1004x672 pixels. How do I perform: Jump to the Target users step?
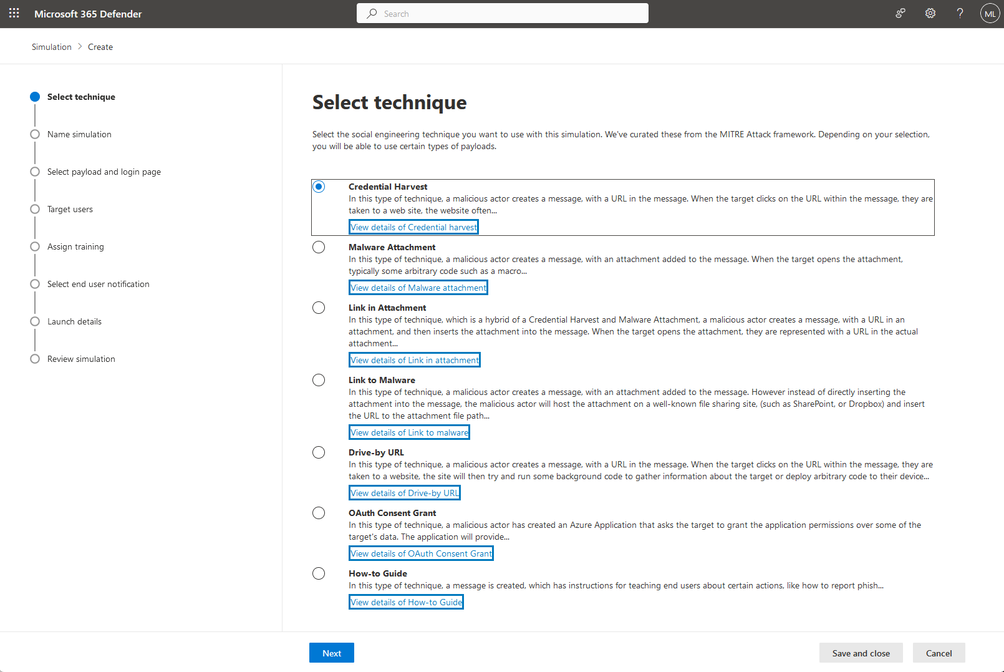[x=70, y=209]
